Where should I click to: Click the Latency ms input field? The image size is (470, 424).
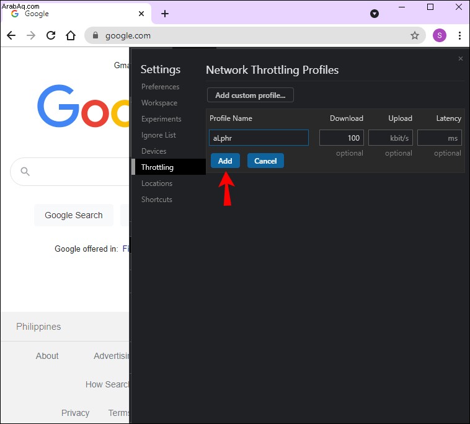click(440, 138)
